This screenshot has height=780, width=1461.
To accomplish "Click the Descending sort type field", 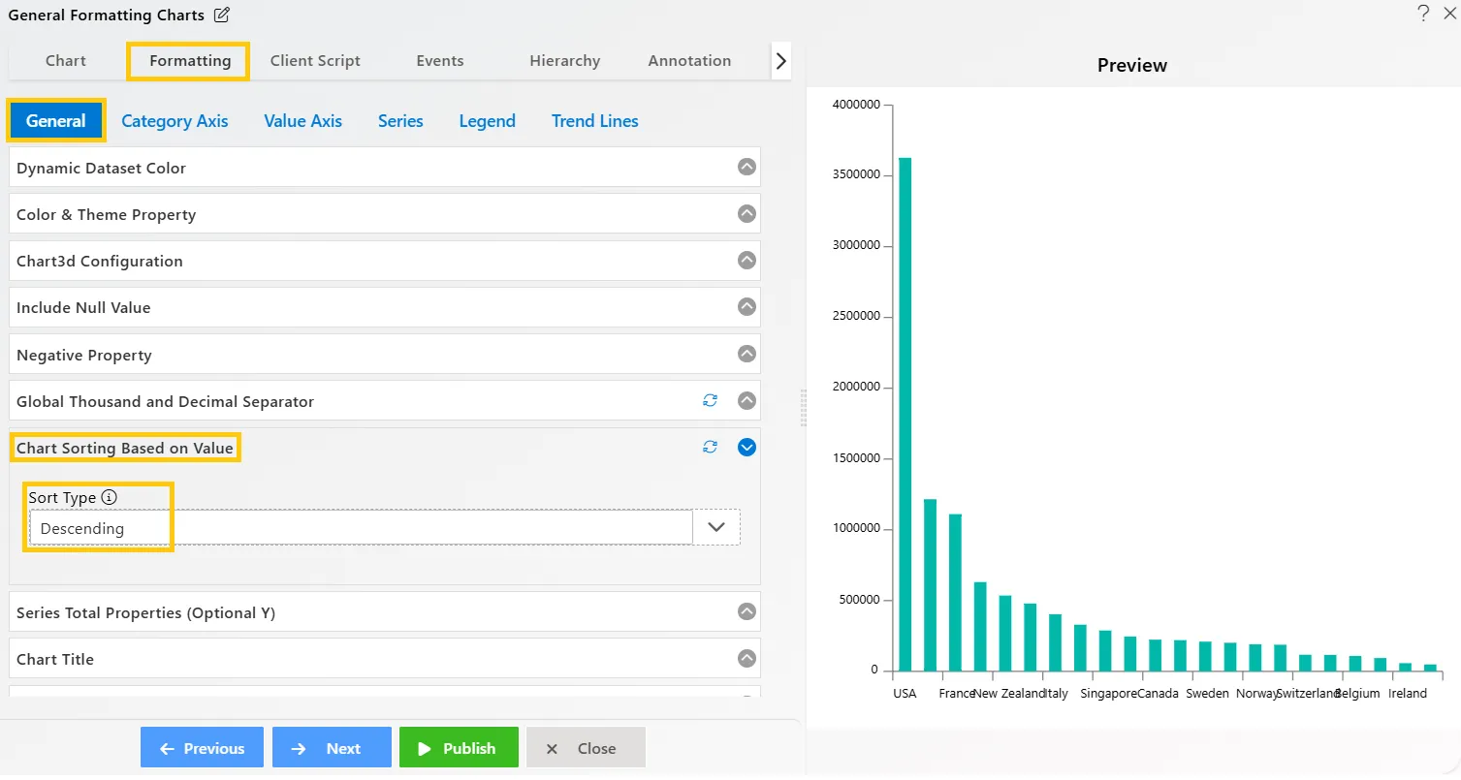I will click(x=361, y=528).
